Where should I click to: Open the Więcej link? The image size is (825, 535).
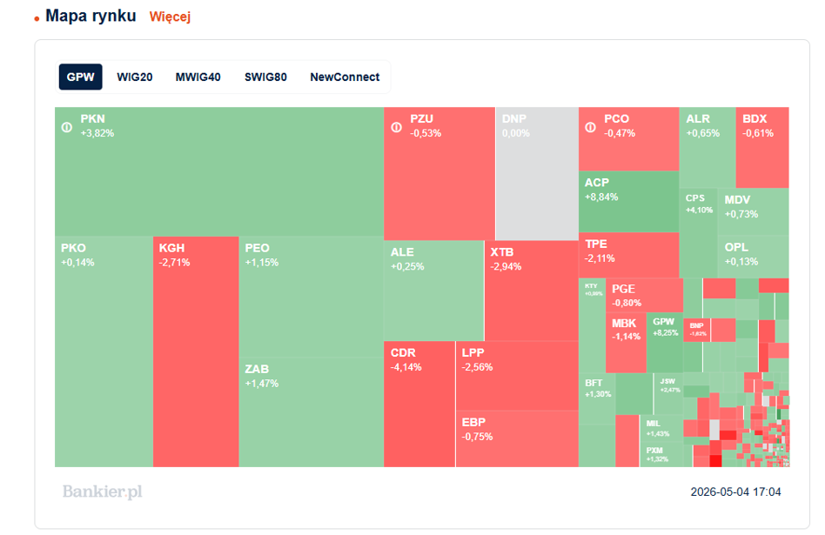[170, 17]
